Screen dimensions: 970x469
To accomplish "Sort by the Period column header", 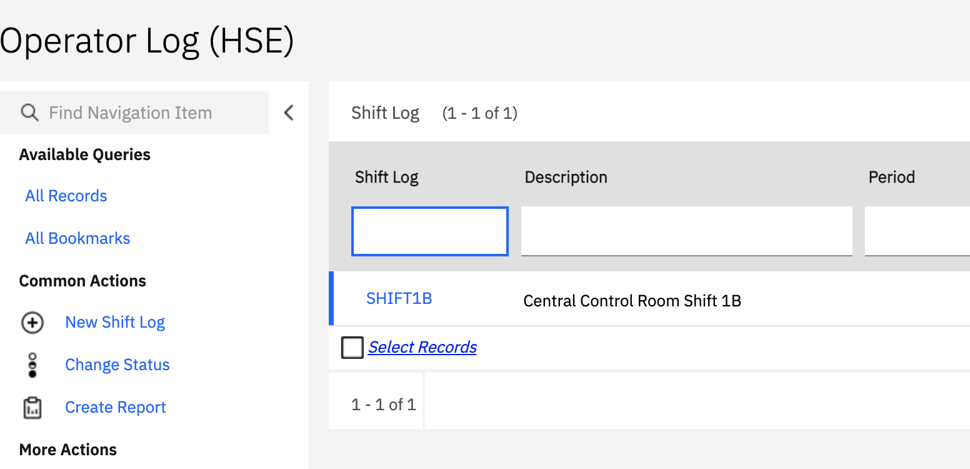I will point(892,177).
